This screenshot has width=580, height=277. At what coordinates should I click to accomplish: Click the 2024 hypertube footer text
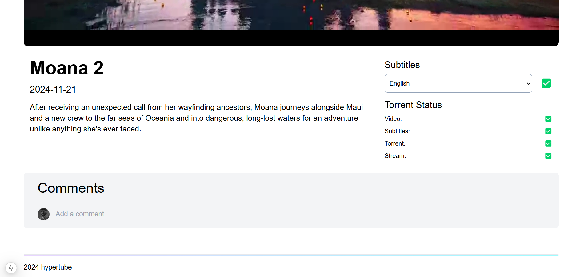48,267
